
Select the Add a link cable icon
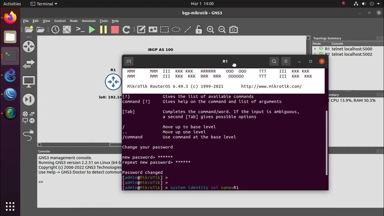click(x=28, y=135)
